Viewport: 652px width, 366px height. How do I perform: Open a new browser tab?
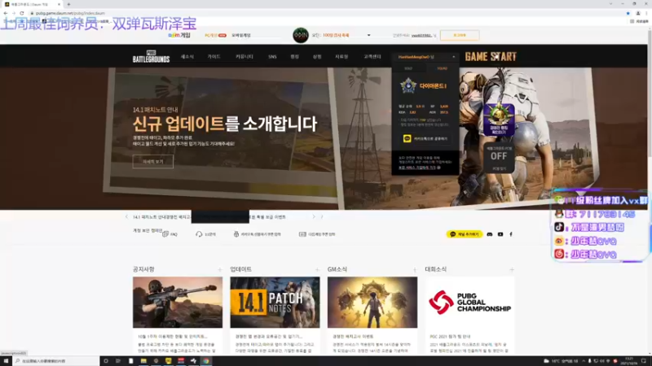(68, 4)
